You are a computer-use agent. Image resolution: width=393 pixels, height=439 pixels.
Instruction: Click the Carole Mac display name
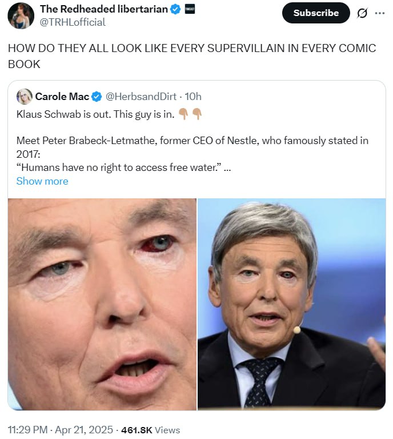(62, 97)
